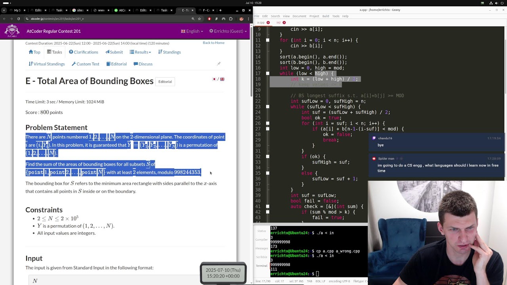The image size is (507, 285).
Task: Open Geany Tools menu
Action: (336, 16)
